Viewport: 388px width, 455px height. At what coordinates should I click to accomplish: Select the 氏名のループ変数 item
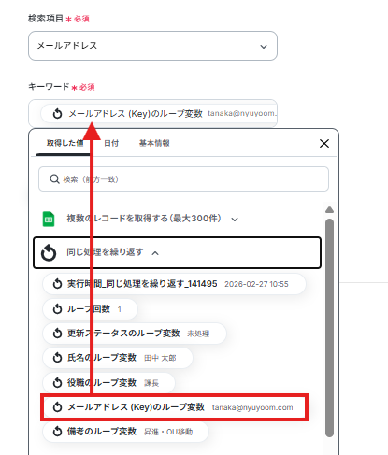click(x=118, y=358)
